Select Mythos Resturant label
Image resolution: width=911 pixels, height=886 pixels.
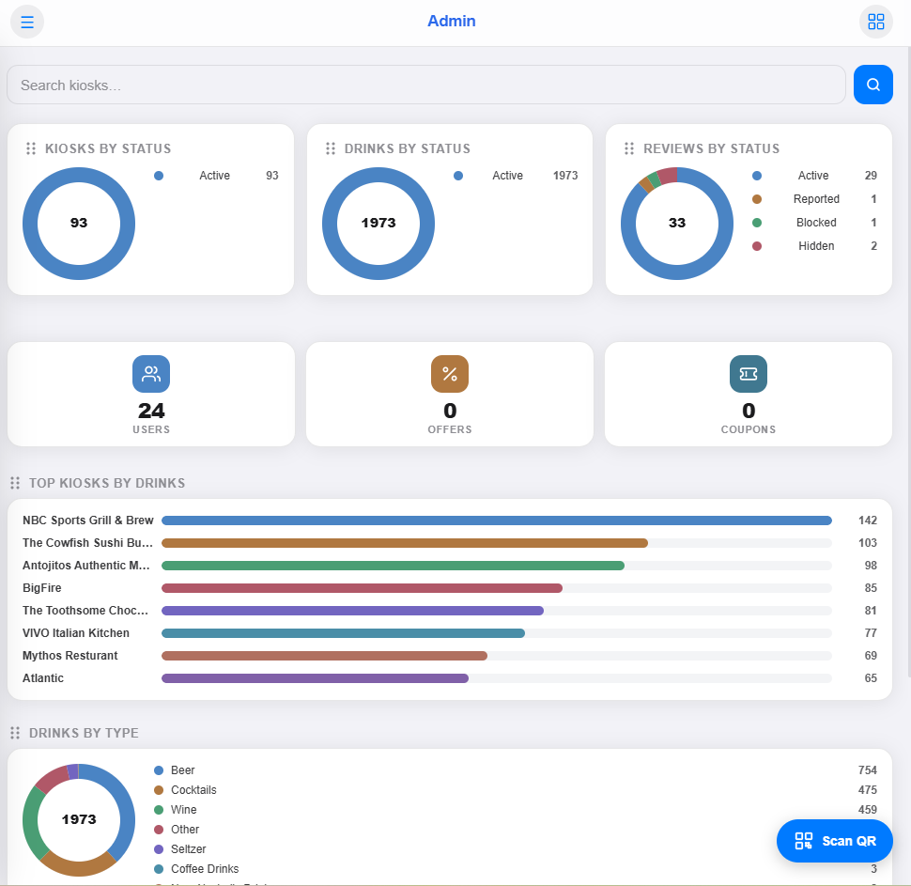pyautogui.click(x=69, y=656)
